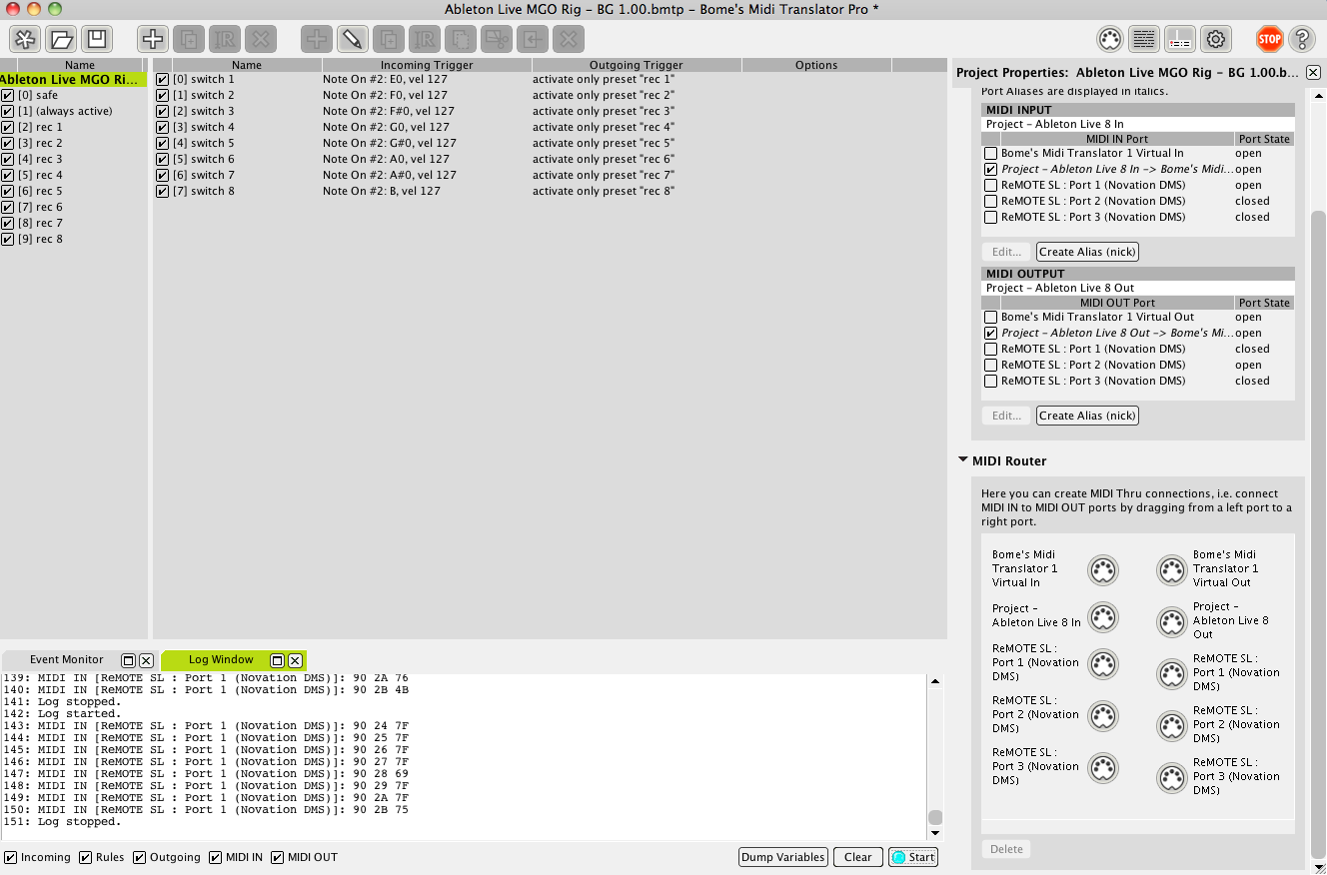Open a project with the folder icon
The height and width of the screenshot is (875, 1327).
click(61, 39)
